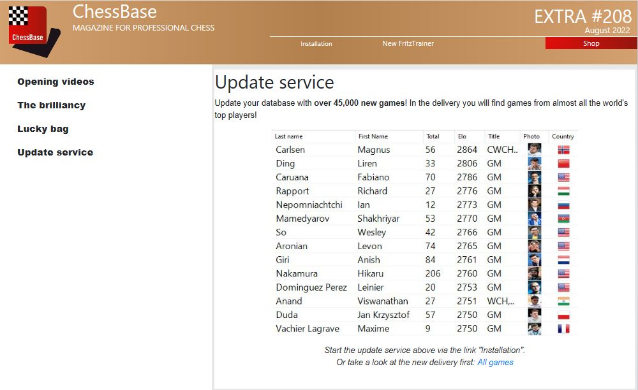Open Rapport's photo thumbnail
The image size is (638, 390).
click(x=534, y=191)
